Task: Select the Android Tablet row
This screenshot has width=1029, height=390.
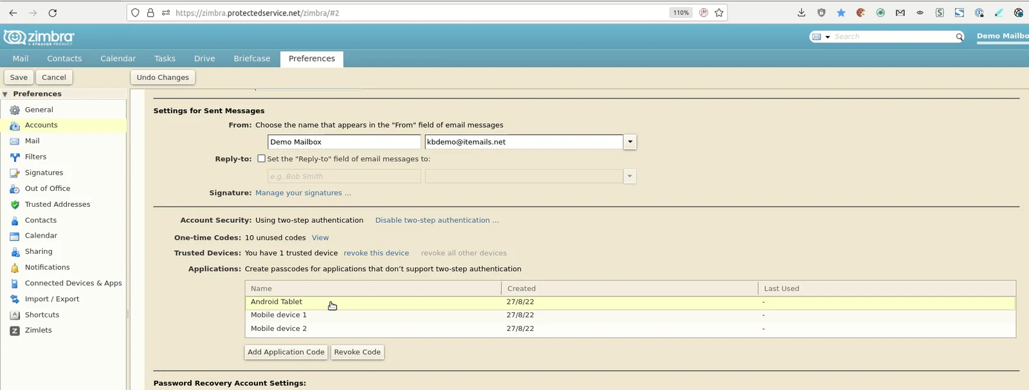Action: tap(630, 302)
